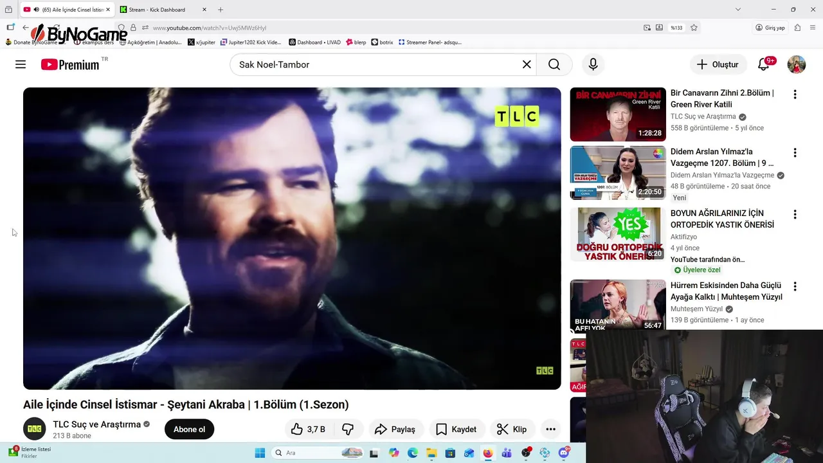Image resolution: width=823 pixels, height=463 pixels.
Task: Click the video player to pause
Action: (292, 239)
